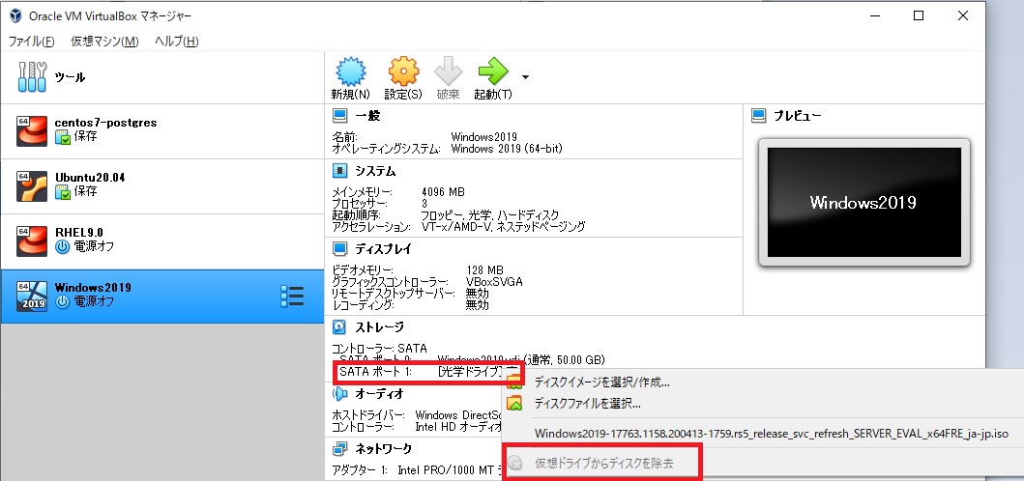Select the Ubuntu20.04 VM icon
This screenshot has height=481, width=1024.
[x=32, y=186]
